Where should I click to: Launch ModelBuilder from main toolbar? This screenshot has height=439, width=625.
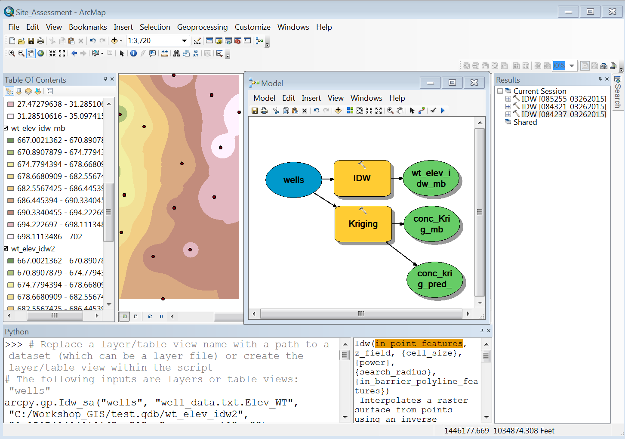click(x=259, y=41)
